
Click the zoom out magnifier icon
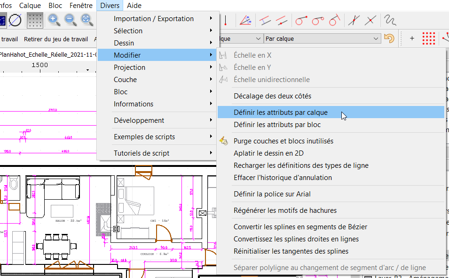71,20
